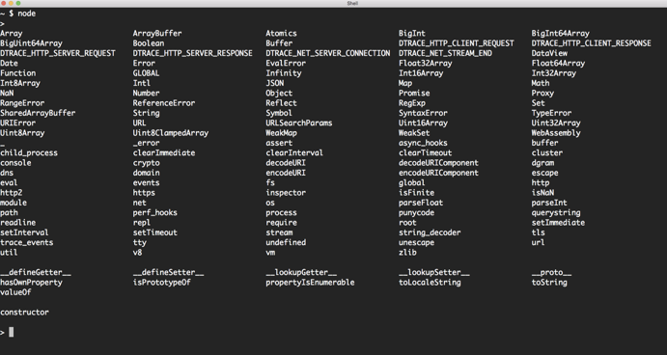The height and width of the screenshot is (355, 667).
Task: Click the 'SharedArrayBuffer' entry
Action: pos(38,113)
